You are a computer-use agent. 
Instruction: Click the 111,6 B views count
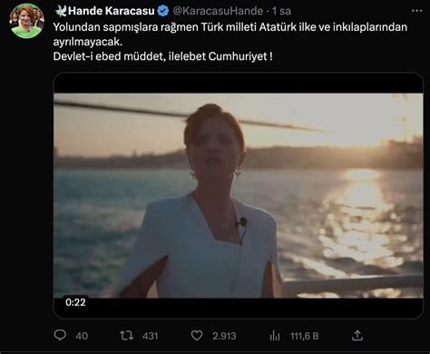(x=304, y=336)
